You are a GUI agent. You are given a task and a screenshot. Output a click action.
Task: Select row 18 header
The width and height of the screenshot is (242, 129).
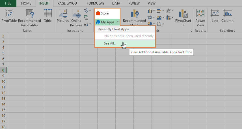pos(3,127)
